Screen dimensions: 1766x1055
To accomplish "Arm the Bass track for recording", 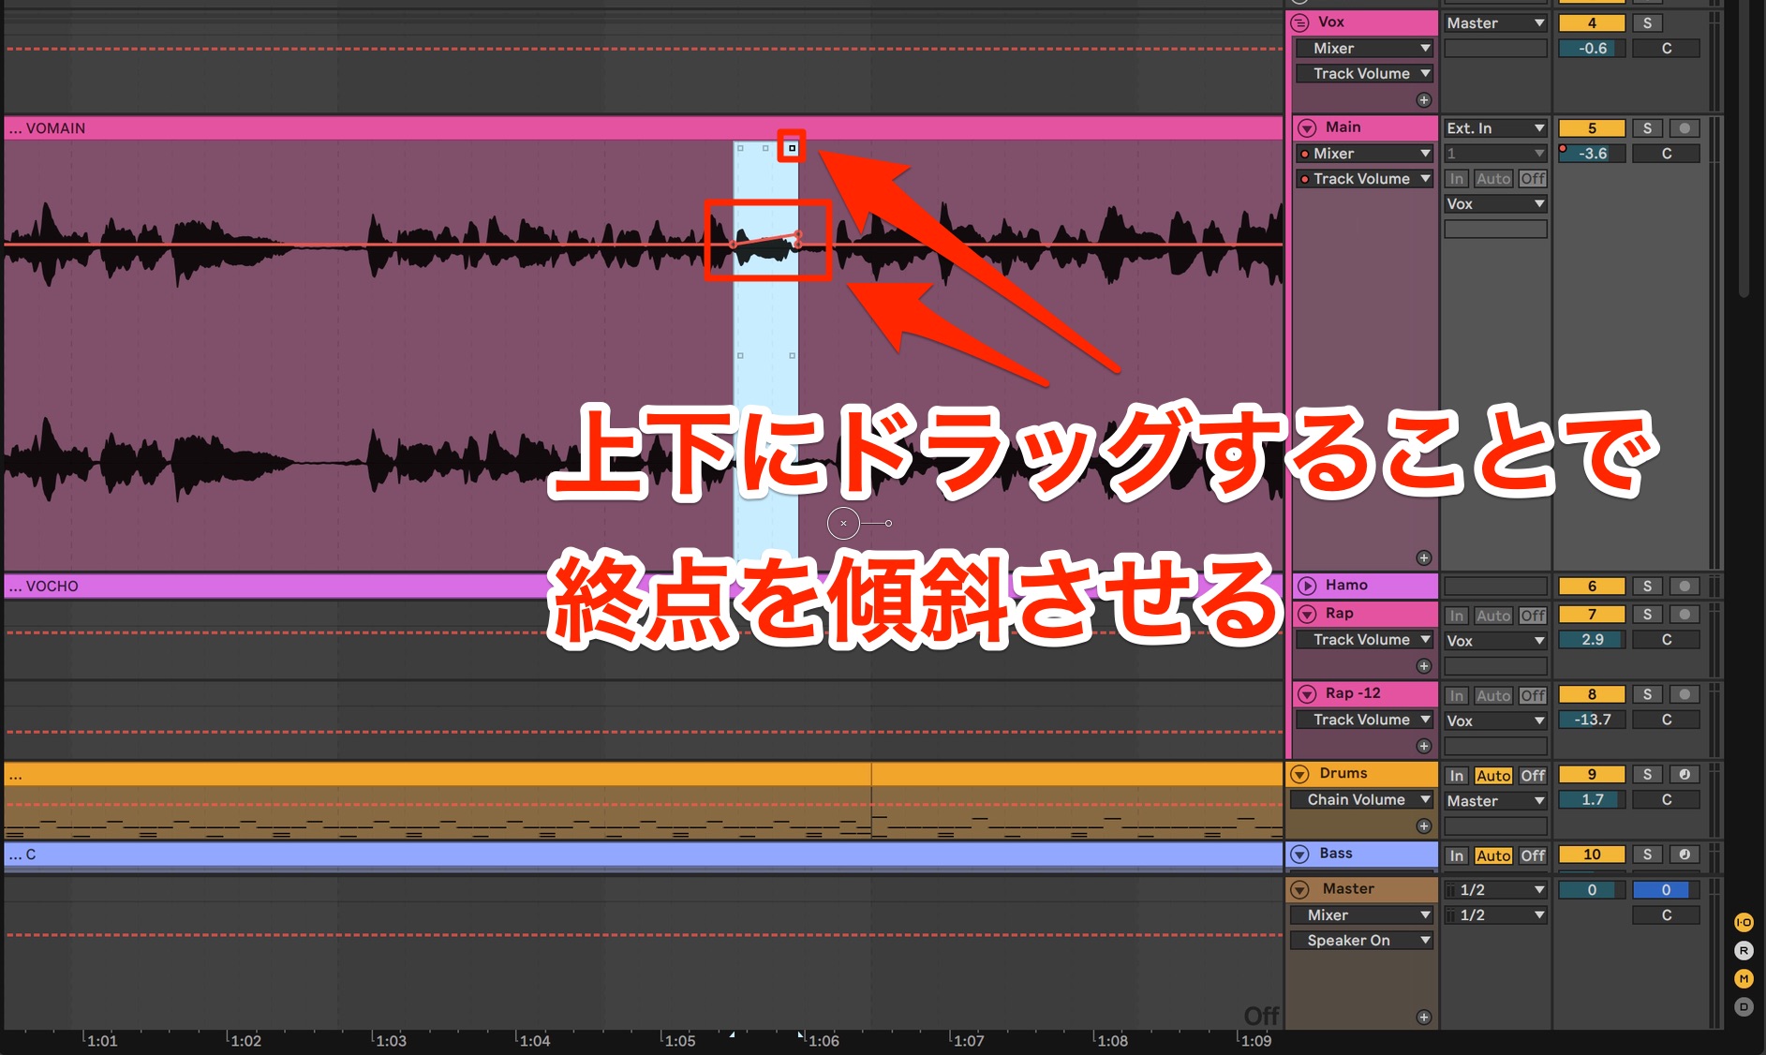I will 1684,854.
